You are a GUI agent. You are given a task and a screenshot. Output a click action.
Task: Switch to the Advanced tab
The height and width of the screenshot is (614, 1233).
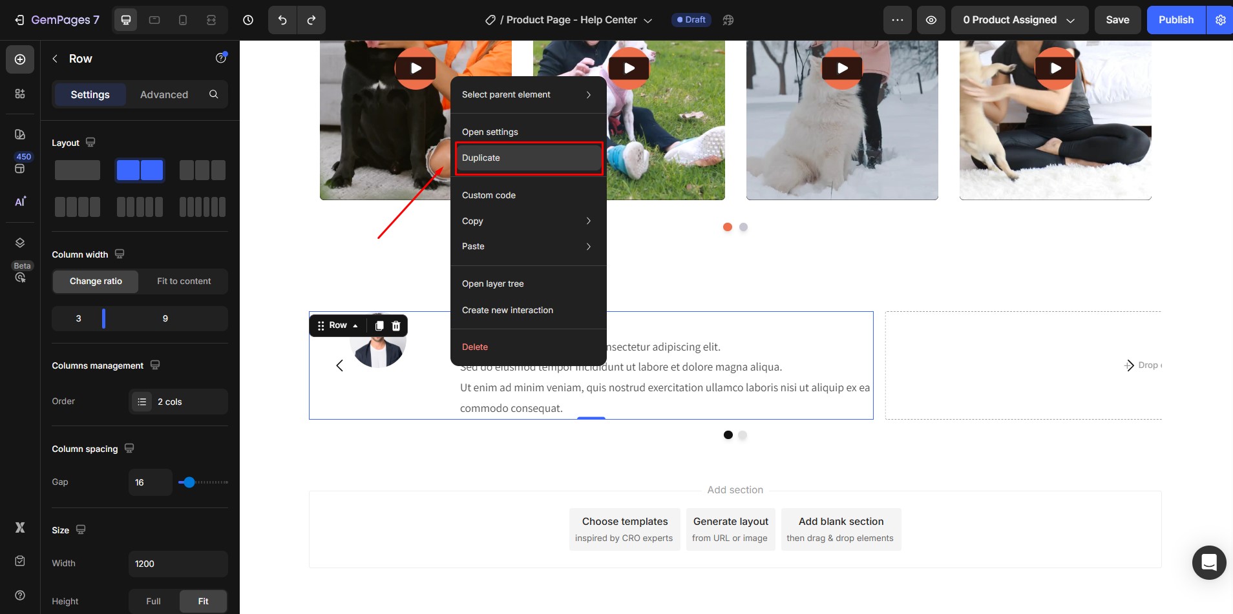click(164, 95)
